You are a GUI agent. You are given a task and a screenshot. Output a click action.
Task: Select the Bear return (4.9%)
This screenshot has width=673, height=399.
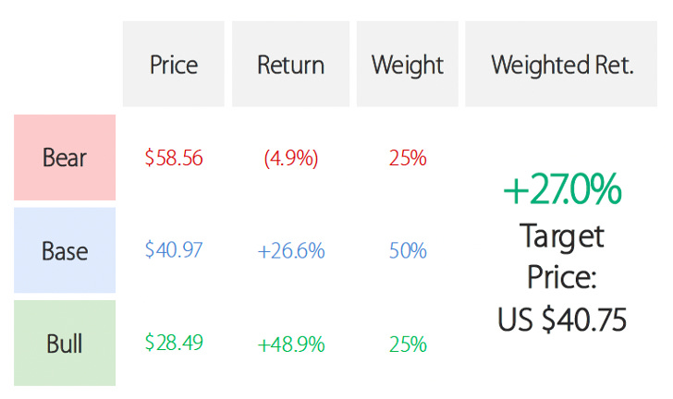(291, 158)
